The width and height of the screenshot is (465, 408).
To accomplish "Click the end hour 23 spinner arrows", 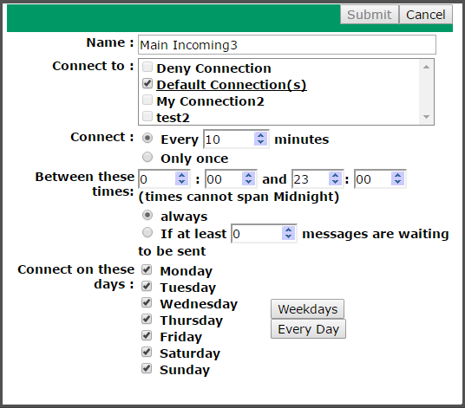I will (x=335, y=178).
